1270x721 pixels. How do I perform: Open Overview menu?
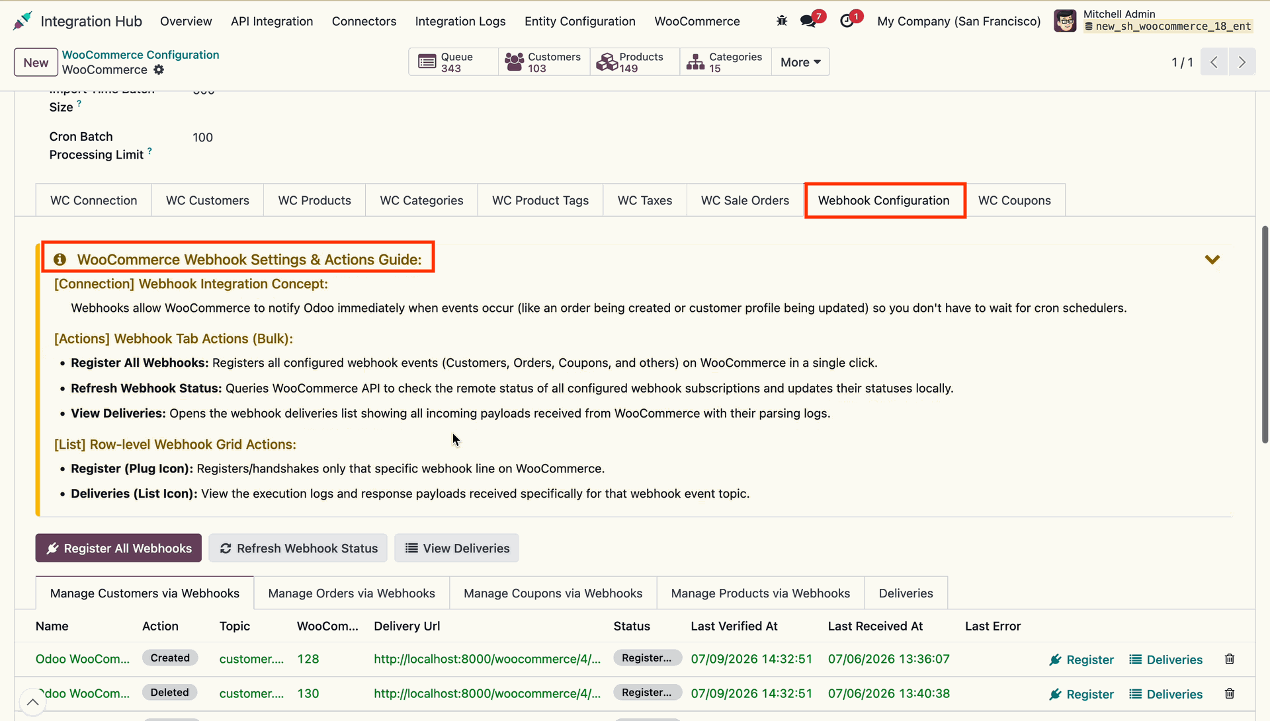(x=186, y=21)
